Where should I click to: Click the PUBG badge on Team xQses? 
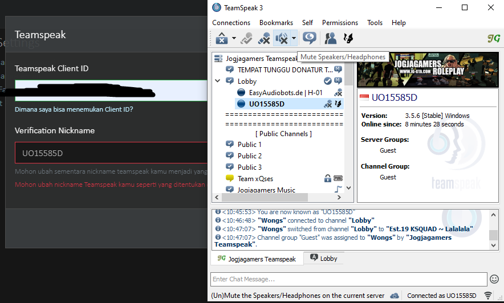tap(338, 178)
